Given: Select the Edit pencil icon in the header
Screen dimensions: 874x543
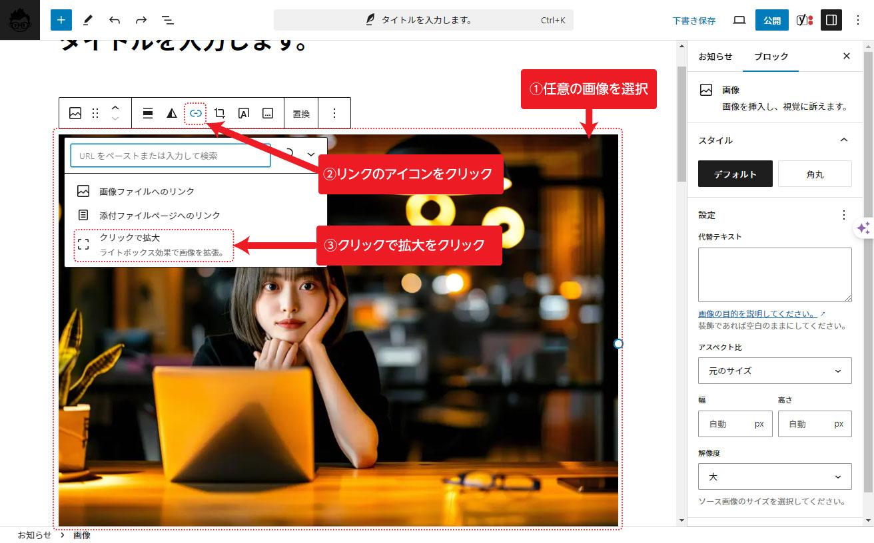Looking at the screenshot, I should 88,20.
